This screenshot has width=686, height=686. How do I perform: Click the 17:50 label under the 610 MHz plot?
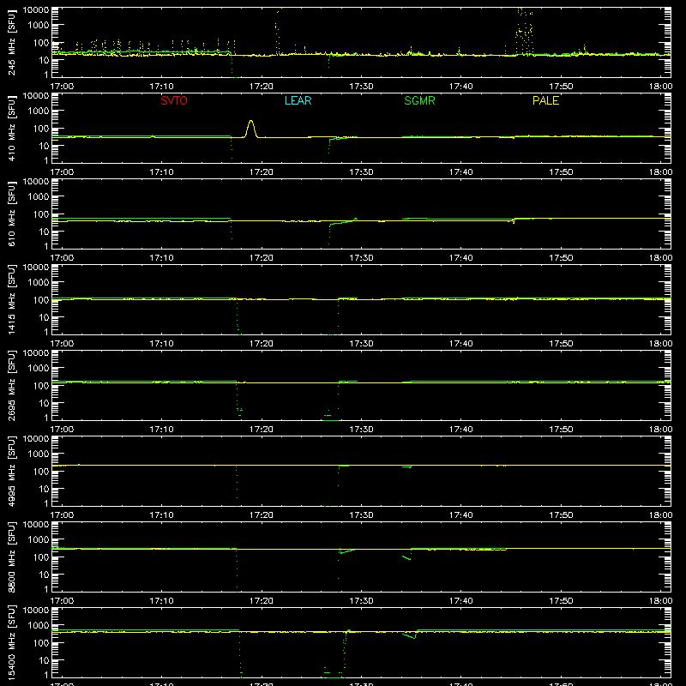click(561, 258)
